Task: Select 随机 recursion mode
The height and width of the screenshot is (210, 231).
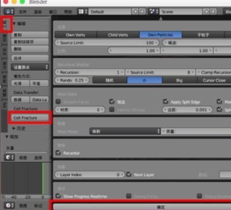Action: point(110,80)
